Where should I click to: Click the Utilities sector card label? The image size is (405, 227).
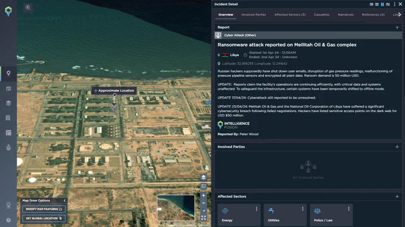[x=273, y=220]
